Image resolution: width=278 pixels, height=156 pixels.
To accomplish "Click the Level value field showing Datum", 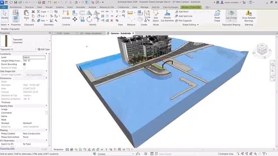I will 34,57.
